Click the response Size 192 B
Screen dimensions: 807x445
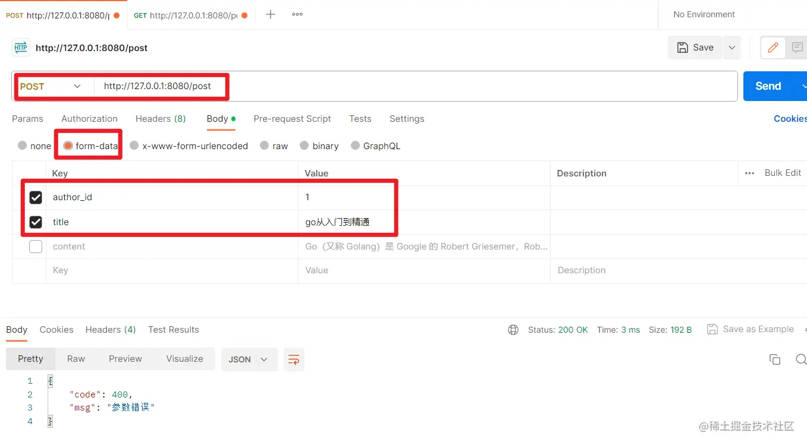670,330
